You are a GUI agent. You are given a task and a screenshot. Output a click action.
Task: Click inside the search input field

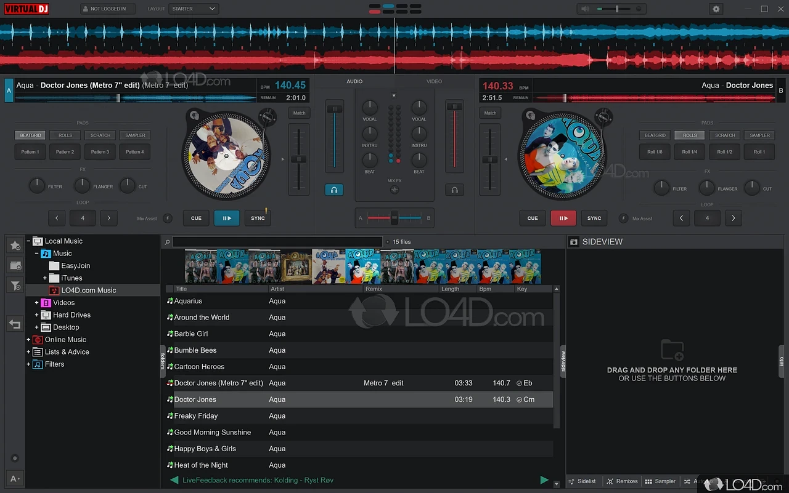(x=277, y=242)
